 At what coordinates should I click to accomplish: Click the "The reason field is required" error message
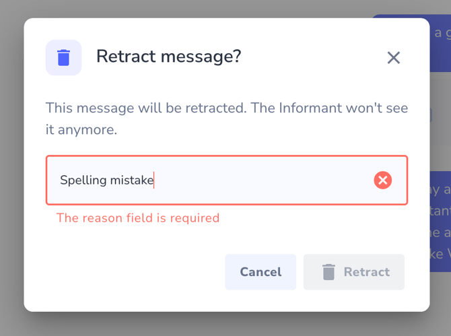(x=138, y=217)
